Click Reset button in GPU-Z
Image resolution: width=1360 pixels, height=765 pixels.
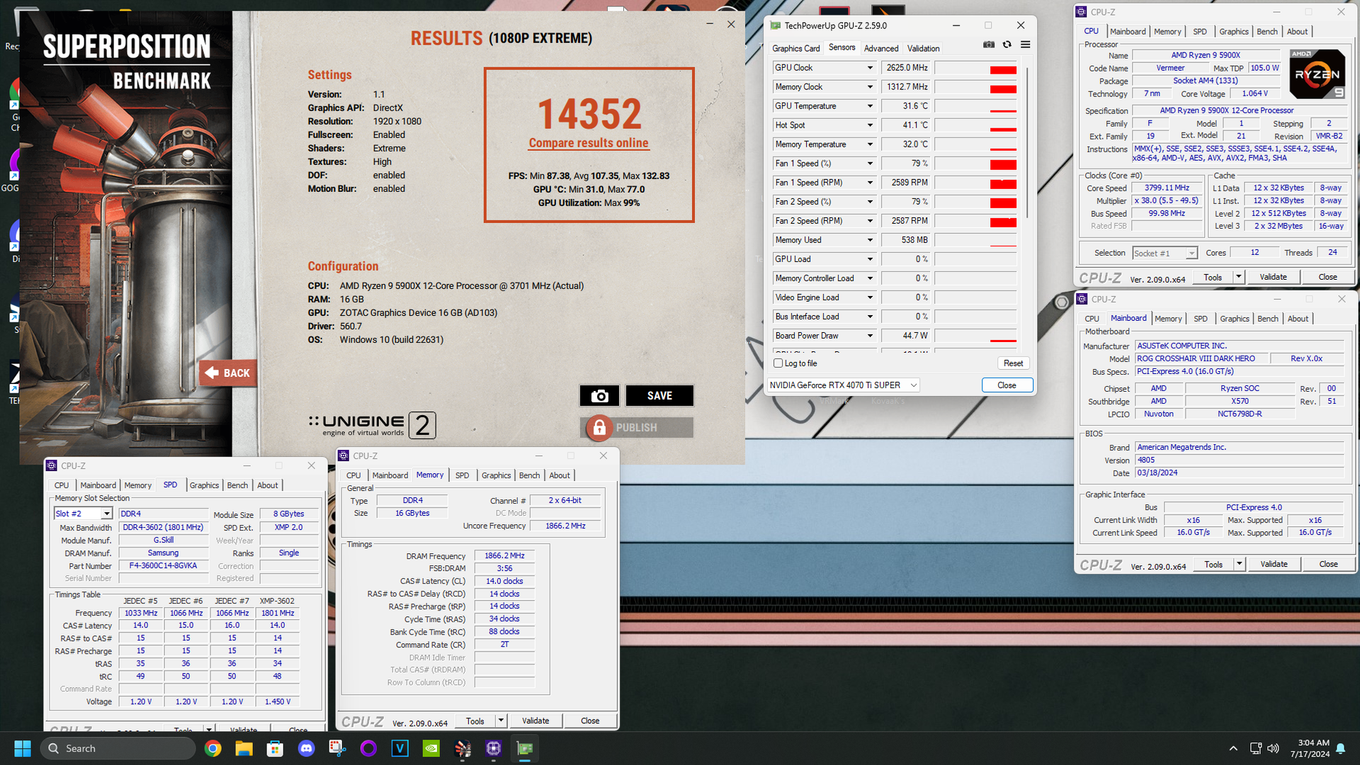click(x=1013, y=363)
